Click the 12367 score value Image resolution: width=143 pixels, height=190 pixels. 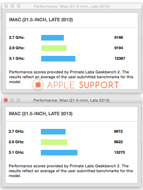point(120,58)
